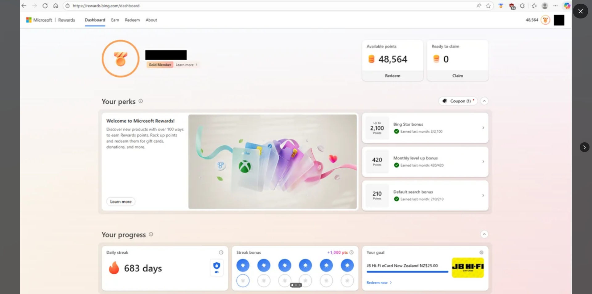
Task: Open Your goal settings gear icon
Action: coord(481,252)
